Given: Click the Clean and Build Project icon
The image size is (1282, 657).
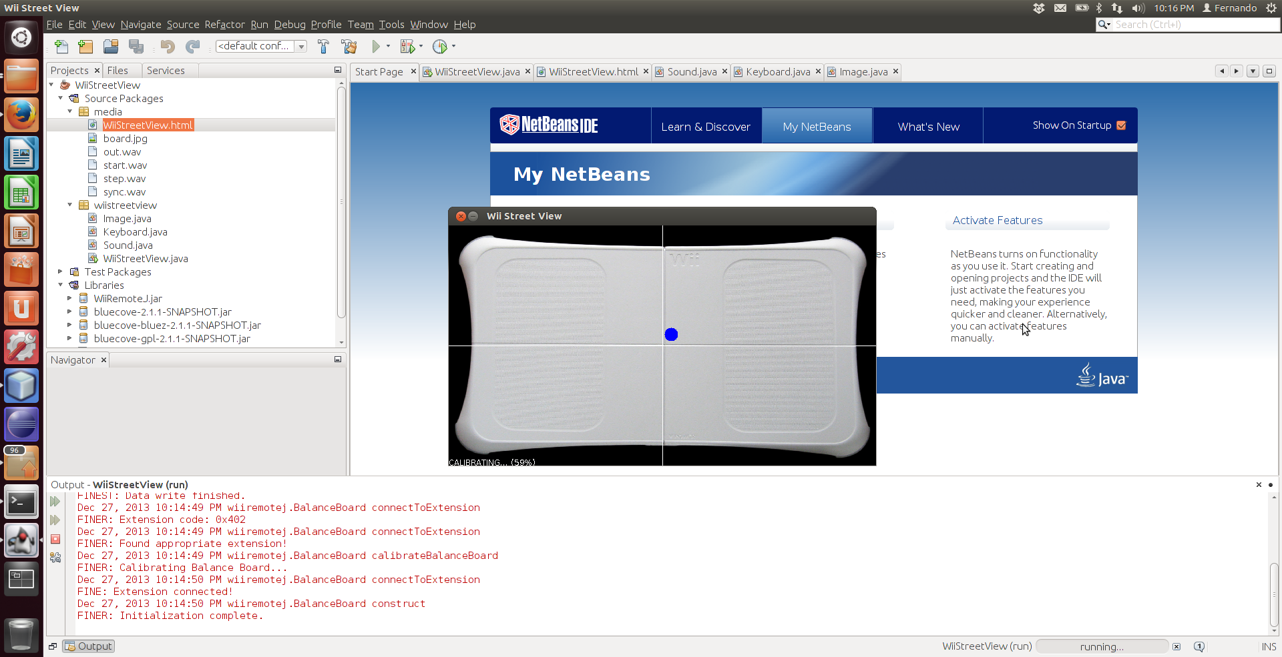Looking at the screenshot, I should click(x=349, y=46).
